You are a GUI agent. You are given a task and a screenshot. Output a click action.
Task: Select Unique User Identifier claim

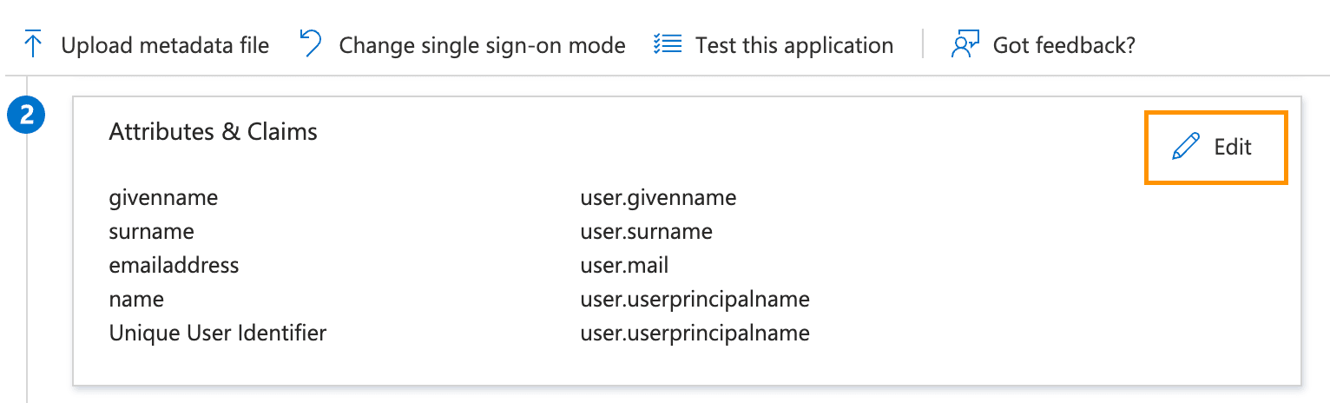click(218, 333)
